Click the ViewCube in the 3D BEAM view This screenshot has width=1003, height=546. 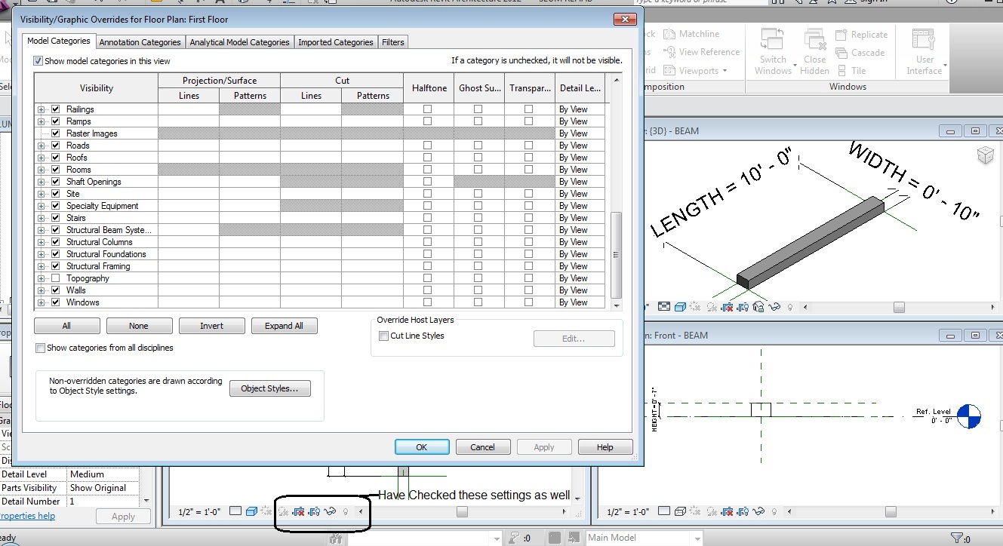pos(985,155)
